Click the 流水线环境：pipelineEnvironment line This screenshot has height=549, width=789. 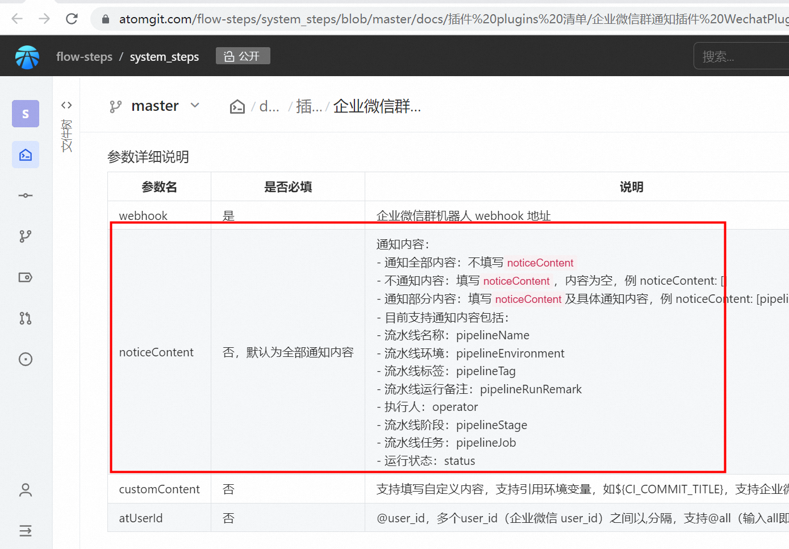coord(470,353)
